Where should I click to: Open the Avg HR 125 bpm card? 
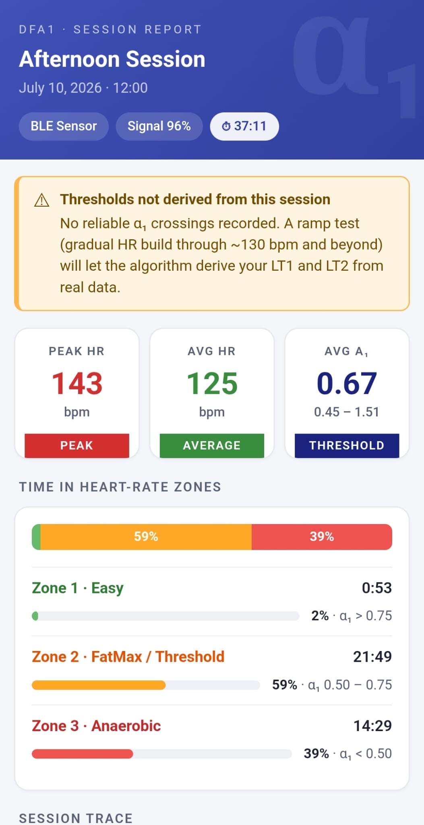[x=212, y=394]
